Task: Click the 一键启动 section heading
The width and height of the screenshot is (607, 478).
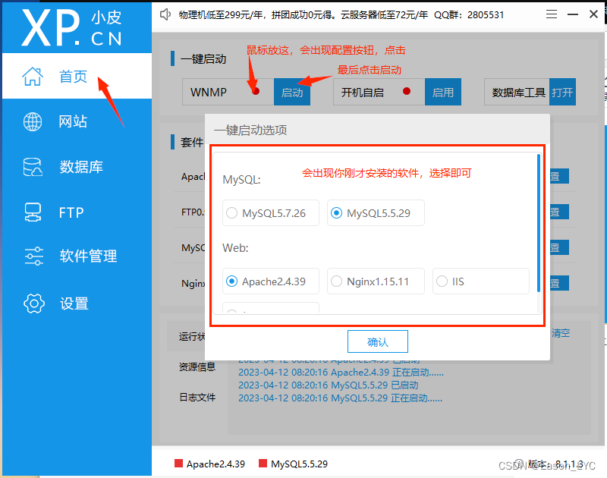Action: point(203,59)
